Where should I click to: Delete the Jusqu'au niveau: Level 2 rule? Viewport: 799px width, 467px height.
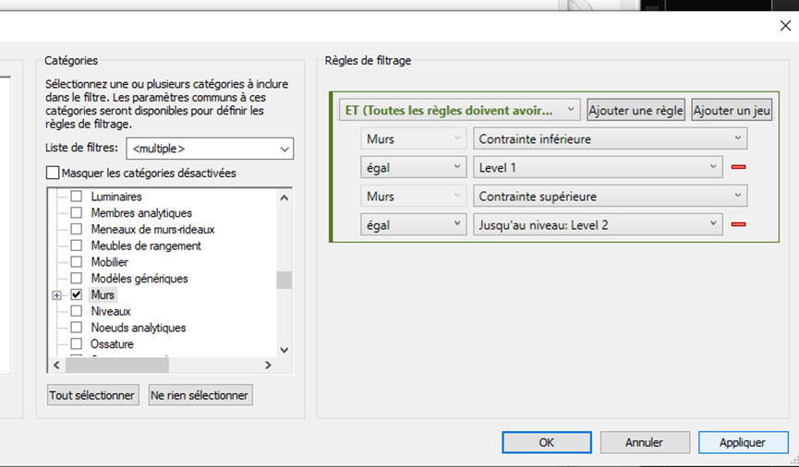pos(738,224)
